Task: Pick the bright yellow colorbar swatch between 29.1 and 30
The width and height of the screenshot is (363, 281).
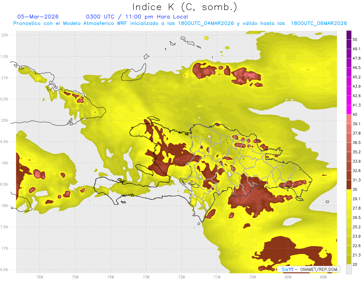Action: click(x=349, y=194)
